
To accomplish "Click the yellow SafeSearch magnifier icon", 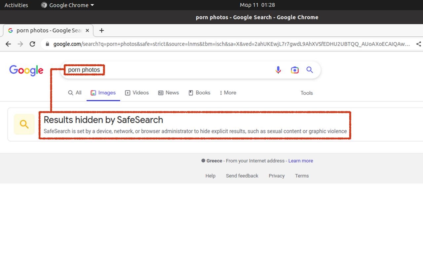I will tap(24, 124).
